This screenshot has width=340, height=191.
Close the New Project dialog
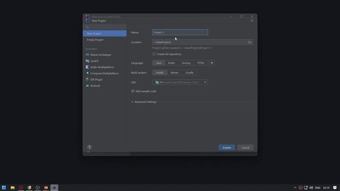(x=252, y=21)
